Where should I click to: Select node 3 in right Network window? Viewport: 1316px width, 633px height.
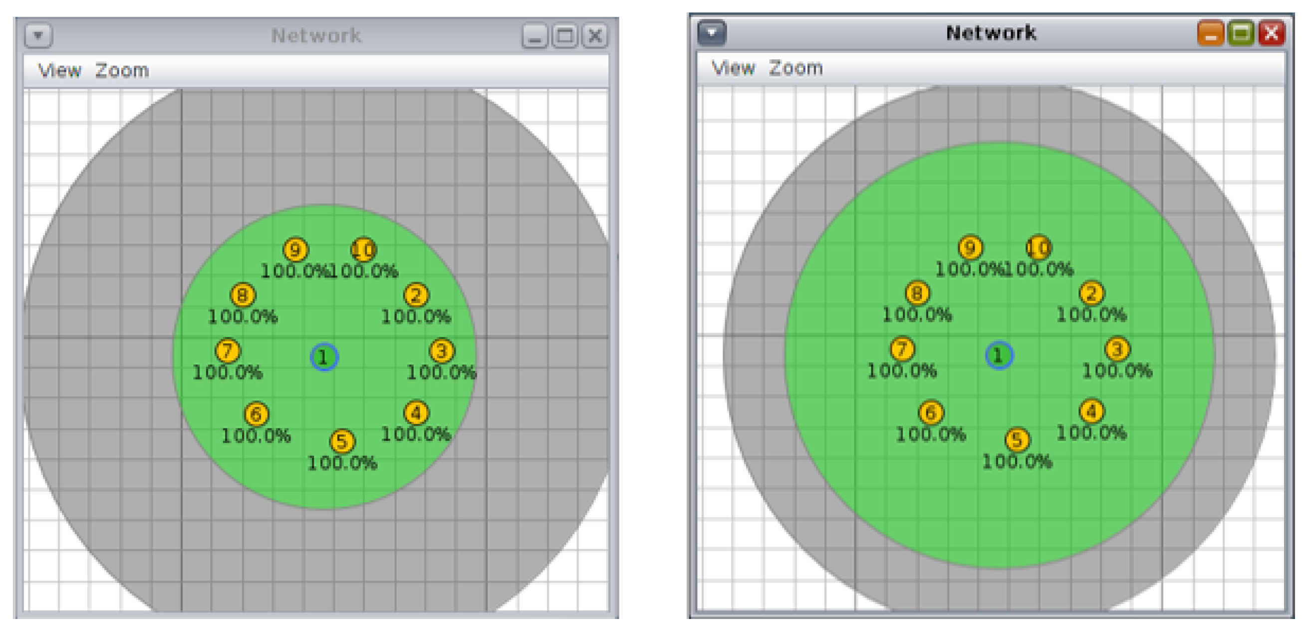[x=1117, y=349]
